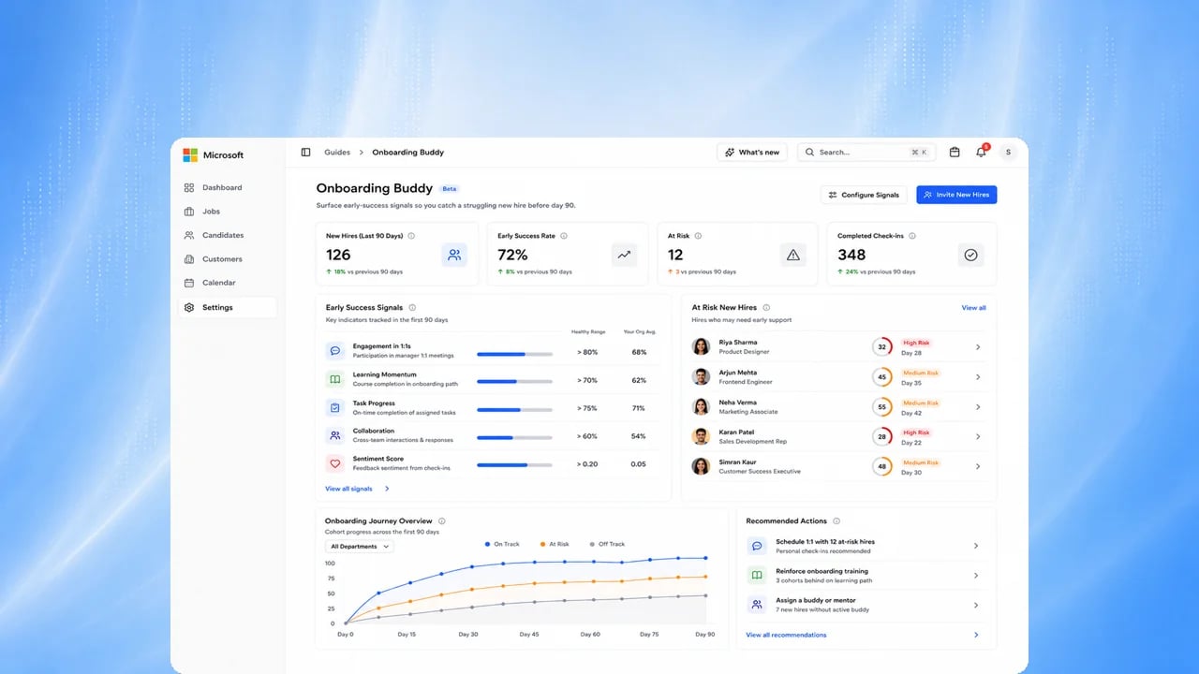Click the info icon beside Early Success Rate

pyautogui.click(x=563, y=236)
